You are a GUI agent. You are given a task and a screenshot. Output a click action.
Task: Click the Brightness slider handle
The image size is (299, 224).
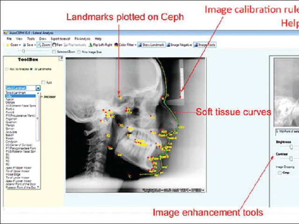[x=292, y=147]
